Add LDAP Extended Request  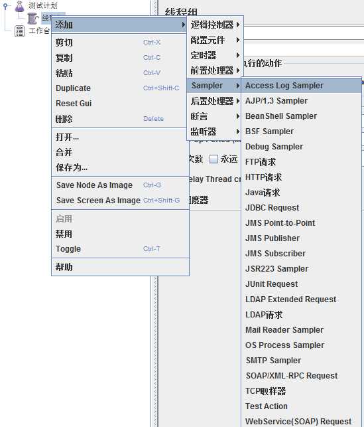click(x=301, y=299)
